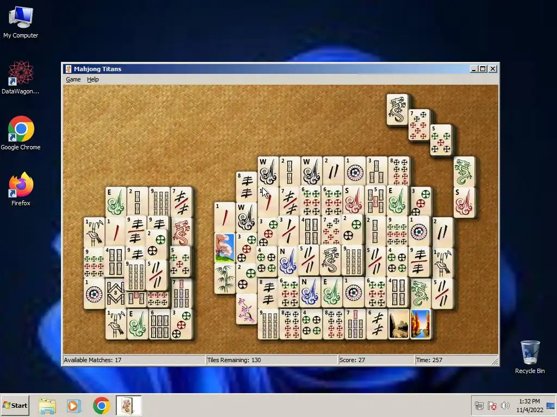Image resolution: width=557 pixels, height=417 pixels.
Task: Select the 1 character tile left of the W wind
Action: [225, 217]
